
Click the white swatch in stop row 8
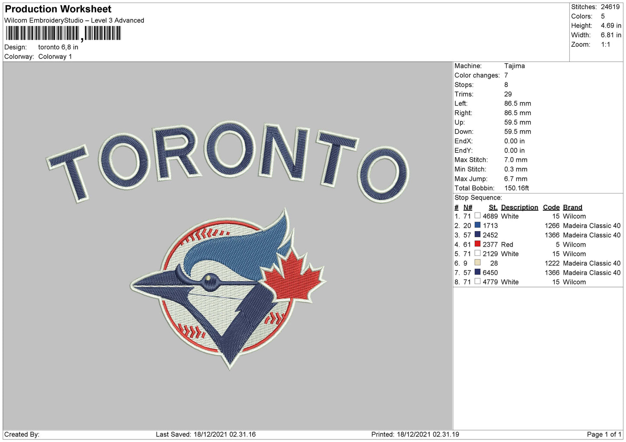[x=477, y=281]
